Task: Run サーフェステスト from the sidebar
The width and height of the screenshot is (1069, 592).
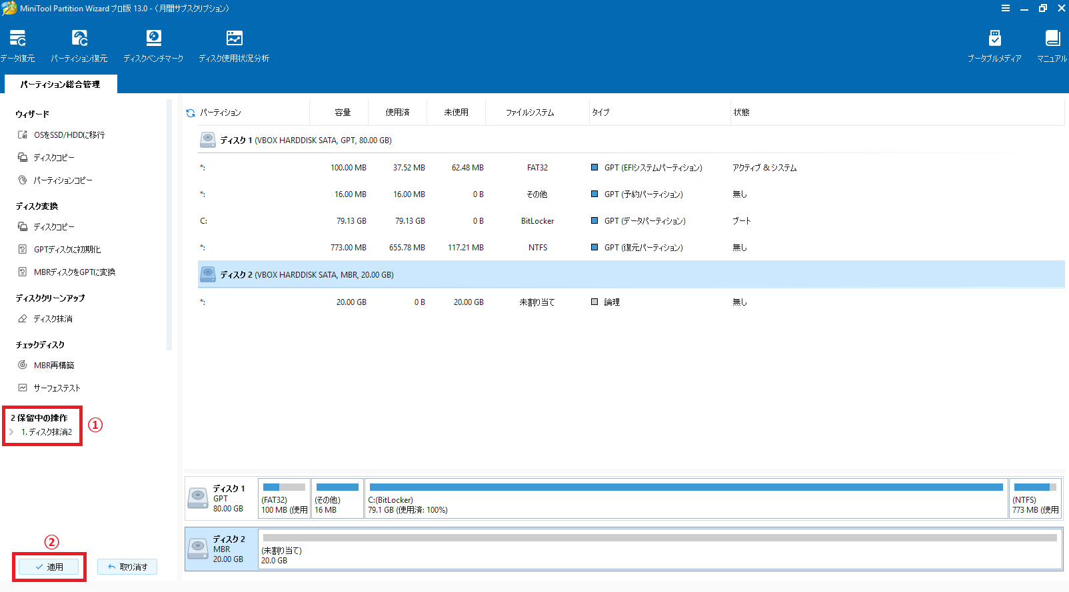Action: pyautogui.click(x=57, y=388)
